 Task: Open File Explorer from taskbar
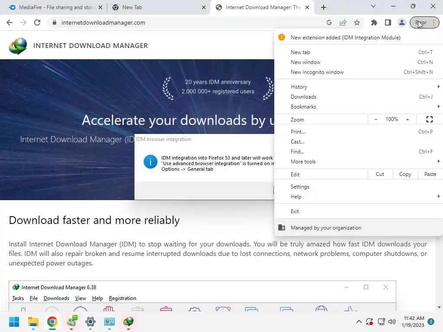[33, 322]
